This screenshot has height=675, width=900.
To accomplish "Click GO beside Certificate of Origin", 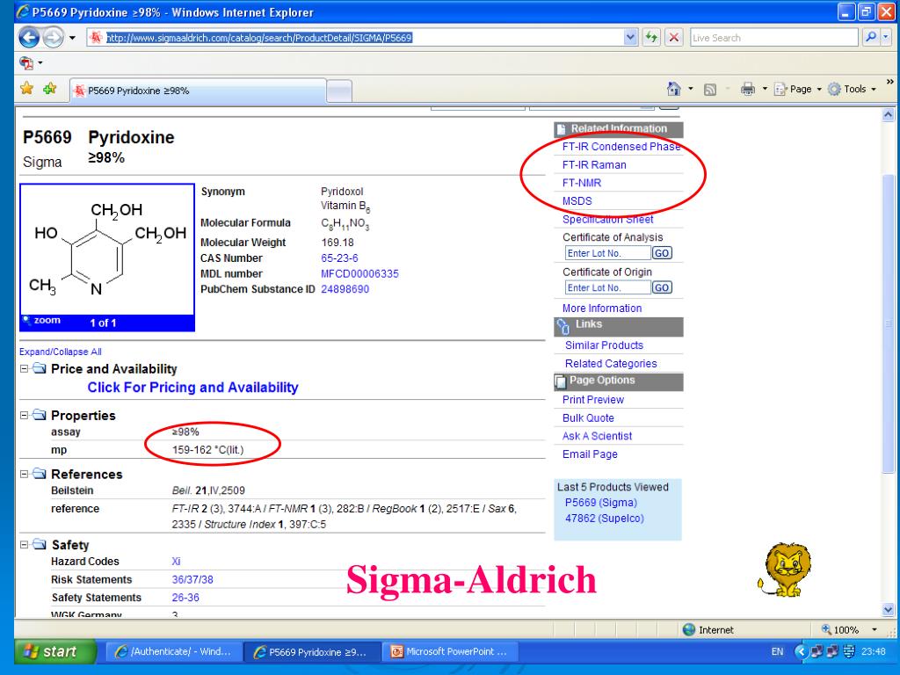I will 662,287.
